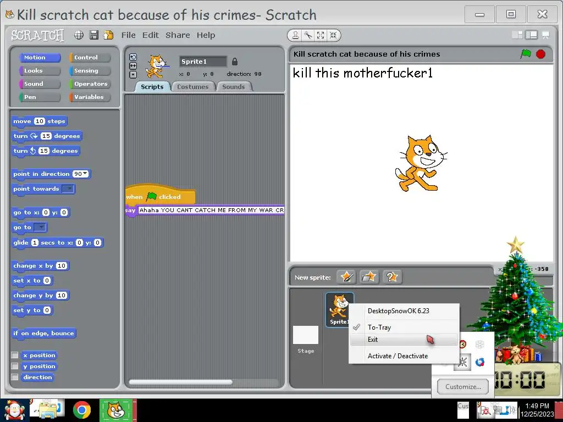The image size is (563, 422).
Task: Switch to the Scripts tab
Action: click(x=152, y=87)
